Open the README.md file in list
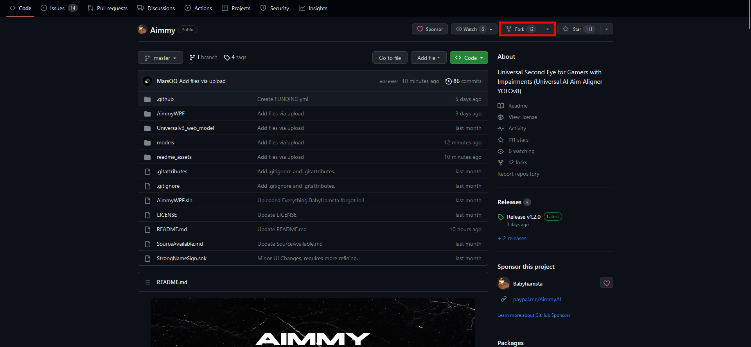The height and width of the screenshot is (347, 751). (172, 229)
